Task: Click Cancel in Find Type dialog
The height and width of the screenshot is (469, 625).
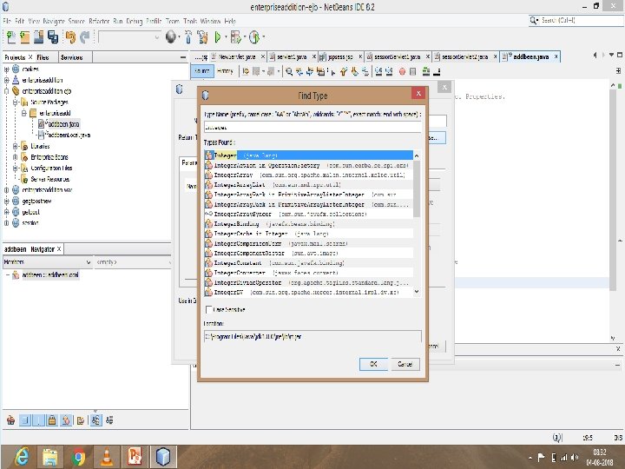Action: pos(405,364)
